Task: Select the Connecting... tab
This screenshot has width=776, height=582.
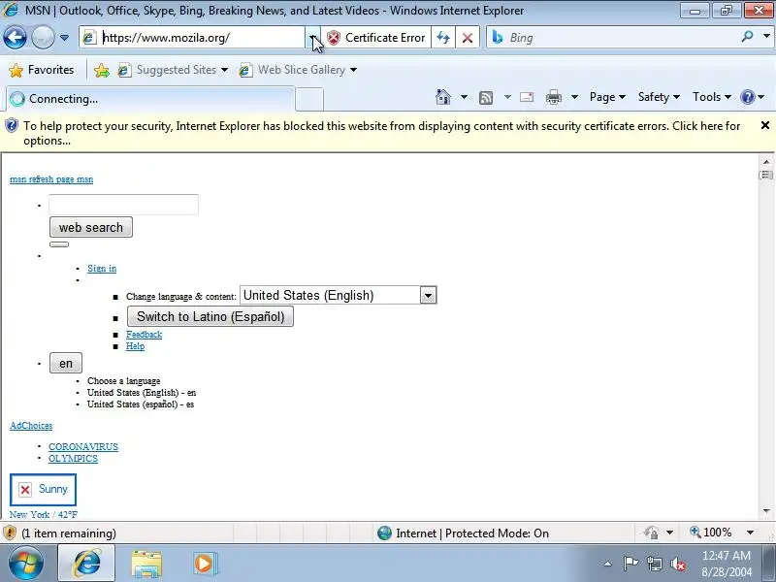Action: (x=150, y=99)
